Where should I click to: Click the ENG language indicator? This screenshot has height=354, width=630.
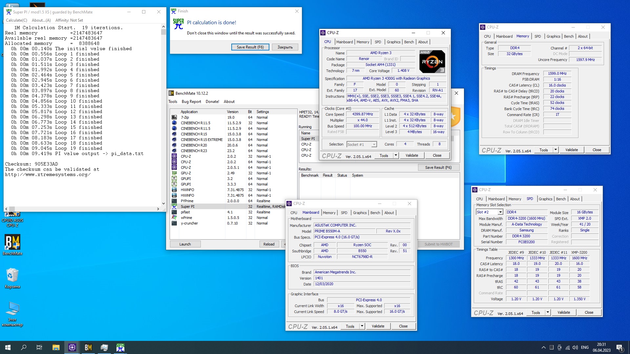[x=585, y=347]
